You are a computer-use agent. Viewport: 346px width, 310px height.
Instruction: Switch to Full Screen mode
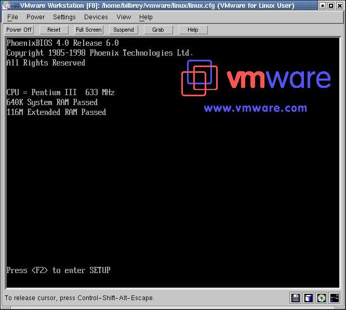(x=89, y=30)
